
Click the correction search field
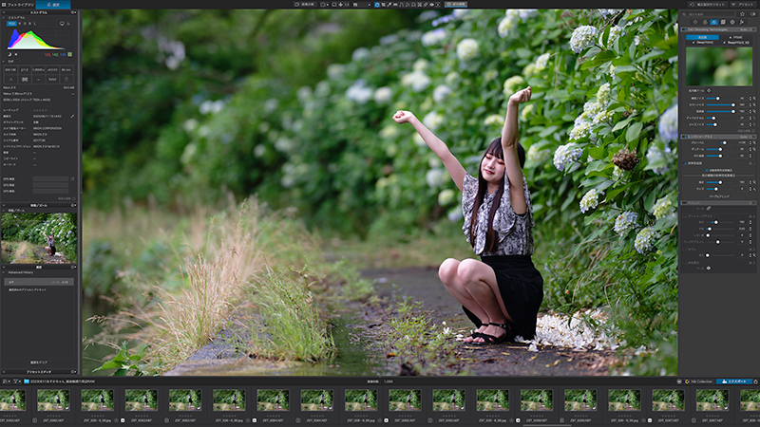[x=708, y=14]
